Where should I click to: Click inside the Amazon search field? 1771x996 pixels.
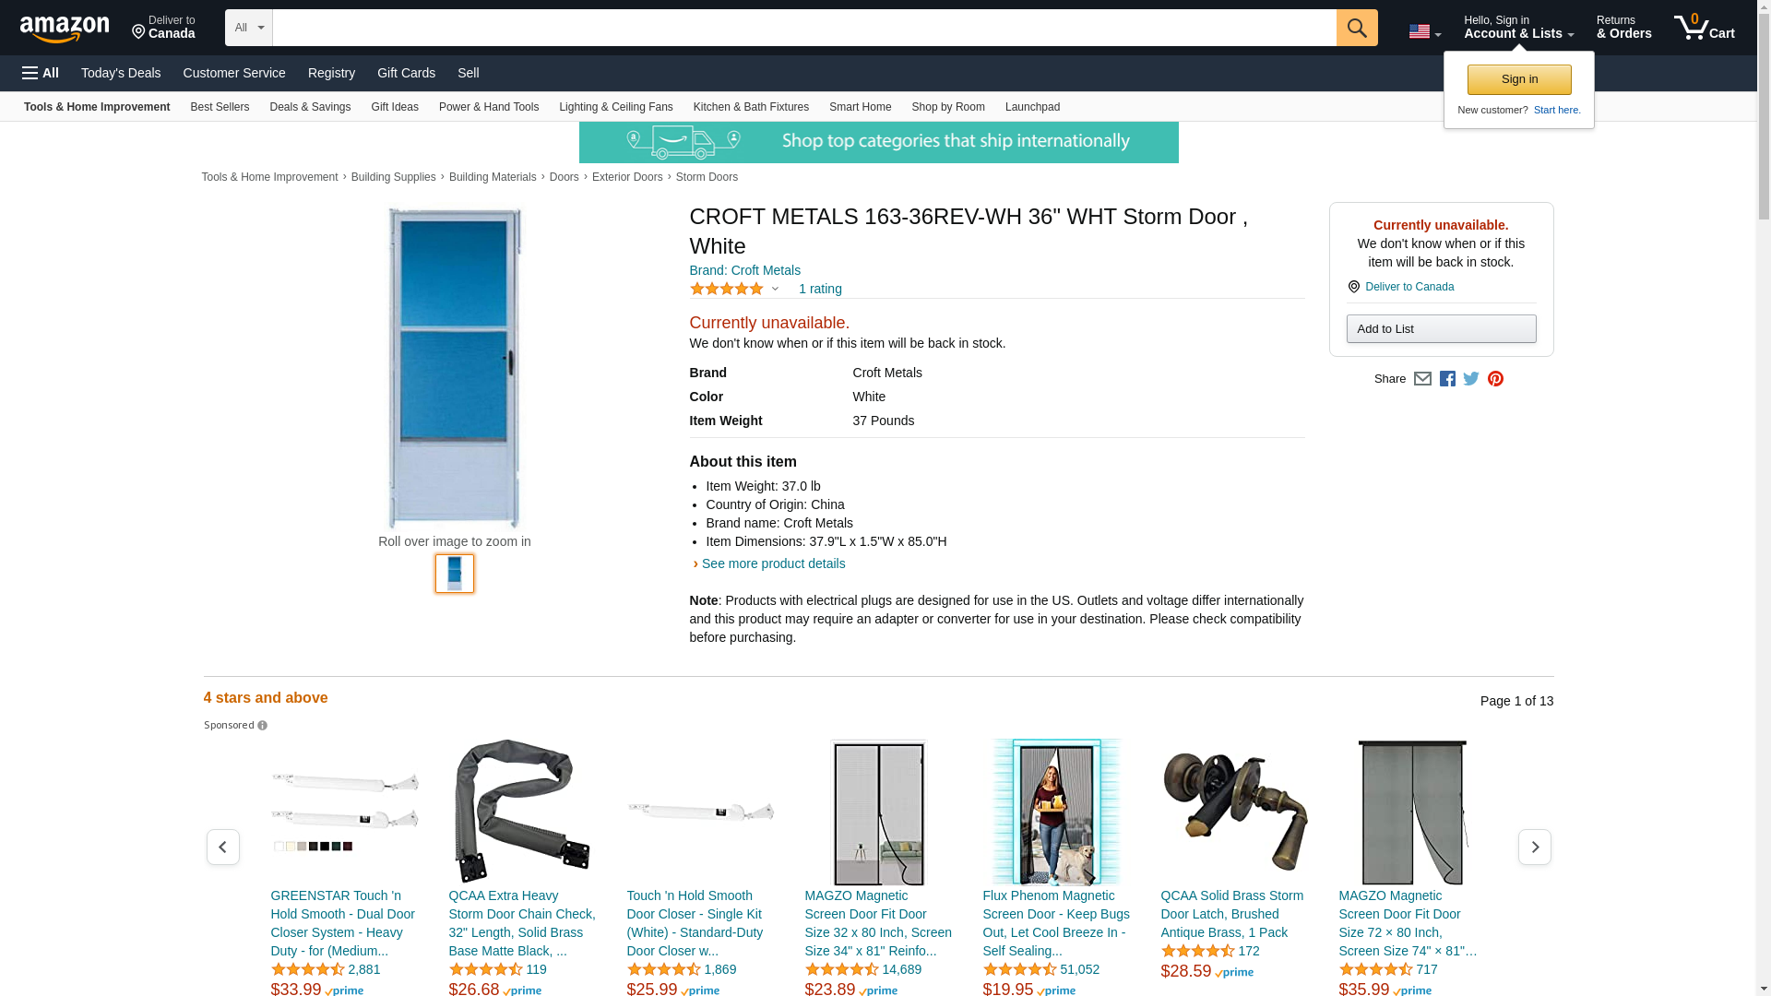click(x=803, y=28)
